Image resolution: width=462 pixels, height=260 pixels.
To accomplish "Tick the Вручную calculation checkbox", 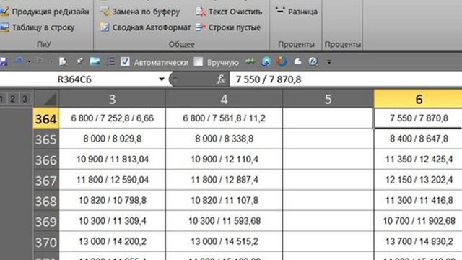I will click(199, 62).
